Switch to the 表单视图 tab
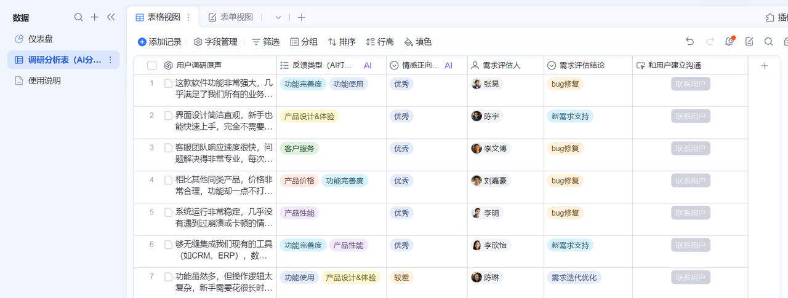 (x=231, y=18)
